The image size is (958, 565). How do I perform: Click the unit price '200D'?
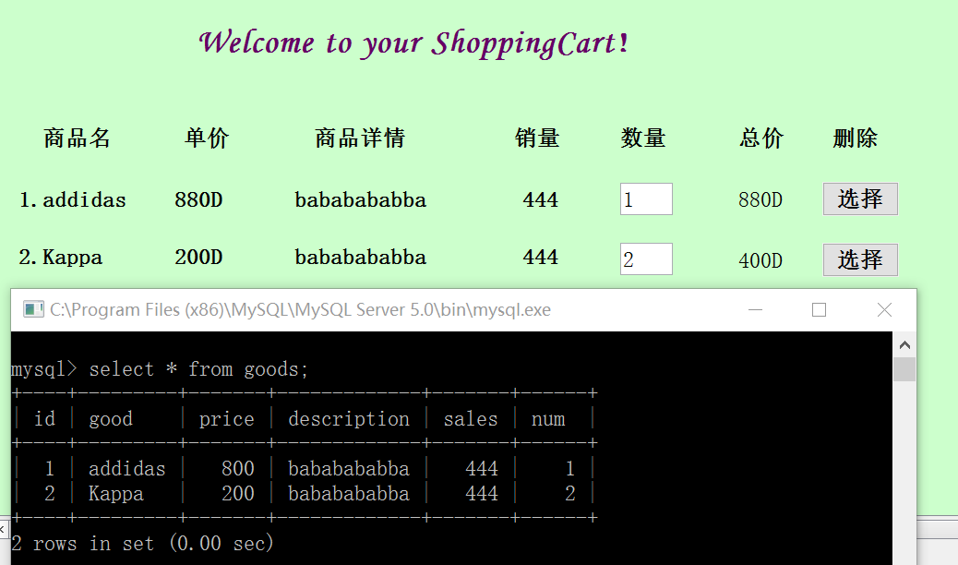pyautogui.click(x=198, y=257)
